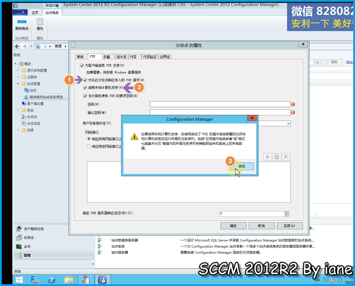The width and height of the screenshot is (355, 286).
Task: Click the 英 input method tray indicator
Action: pos(340,280)
